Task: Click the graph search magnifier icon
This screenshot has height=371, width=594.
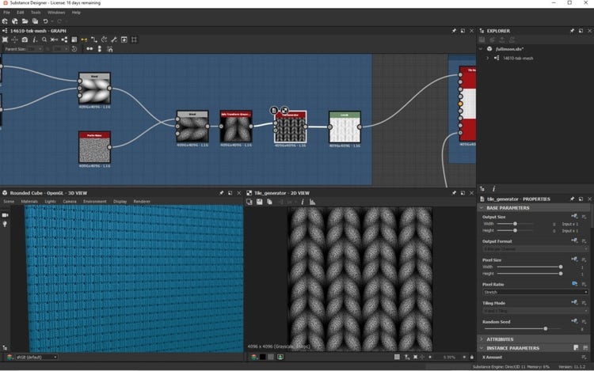Action: pyautogui.click(x=44, y=40)
